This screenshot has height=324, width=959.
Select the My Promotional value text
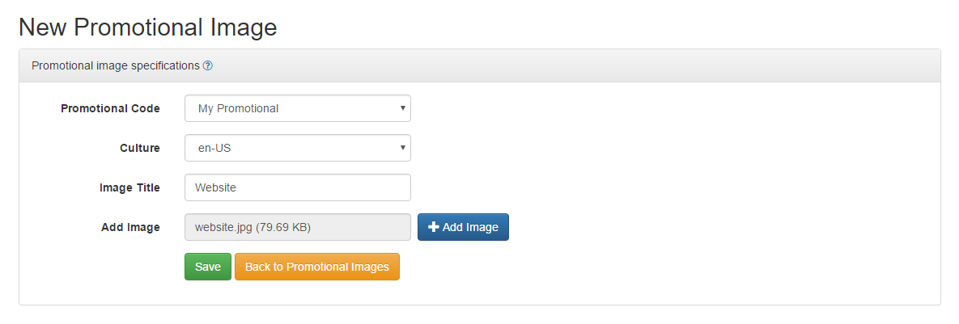238,108
